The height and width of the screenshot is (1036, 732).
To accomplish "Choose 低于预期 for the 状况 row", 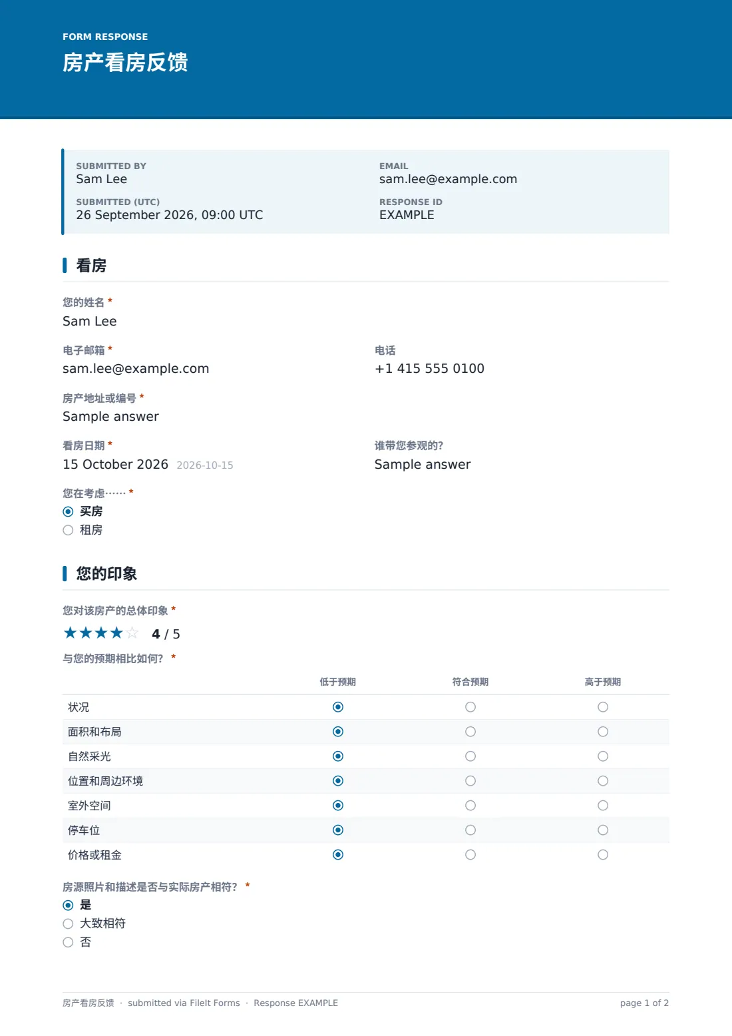I will coord(338,707).
